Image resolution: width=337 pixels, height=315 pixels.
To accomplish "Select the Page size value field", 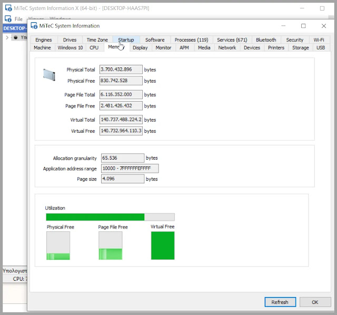I will (x=123, y=179).
